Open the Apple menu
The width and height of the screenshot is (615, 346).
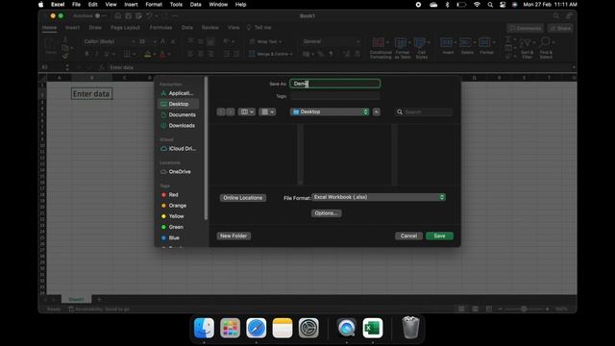pos(40,5)
